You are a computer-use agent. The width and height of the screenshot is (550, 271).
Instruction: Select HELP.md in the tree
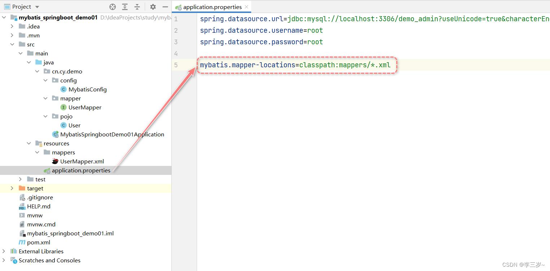(x=39, y=206)
